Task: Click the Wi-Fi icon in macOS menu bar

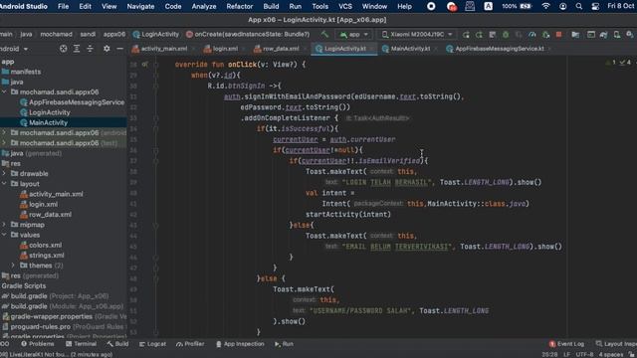Action: point(546,7)
